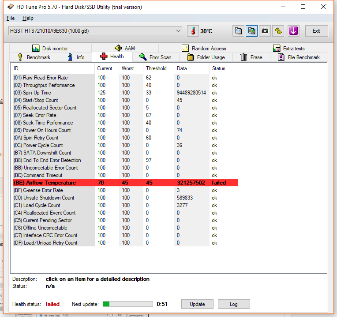Click the Update button

point(197,304)
